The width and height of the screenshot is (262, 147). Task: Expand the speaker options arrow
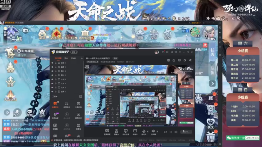click(157, 132)
